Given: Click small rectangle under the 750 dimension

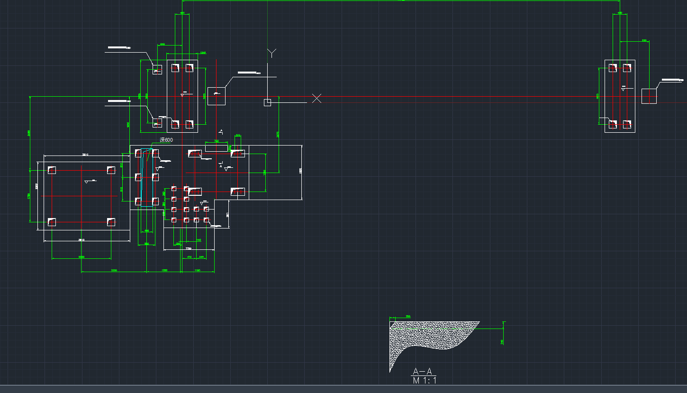Looking at the screenshot, I should pyautogui.click(x=216, y=148).
